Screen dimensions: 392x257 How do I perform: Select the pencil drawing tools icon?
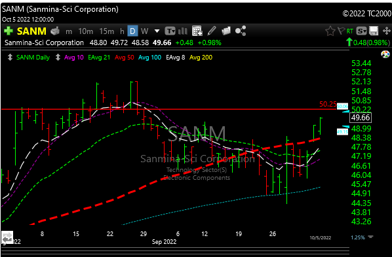[x=212, y=31]
